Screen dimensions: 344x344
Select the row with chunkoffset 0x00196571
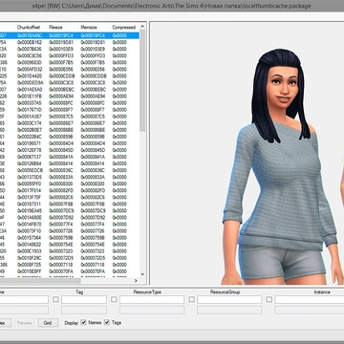70,143
